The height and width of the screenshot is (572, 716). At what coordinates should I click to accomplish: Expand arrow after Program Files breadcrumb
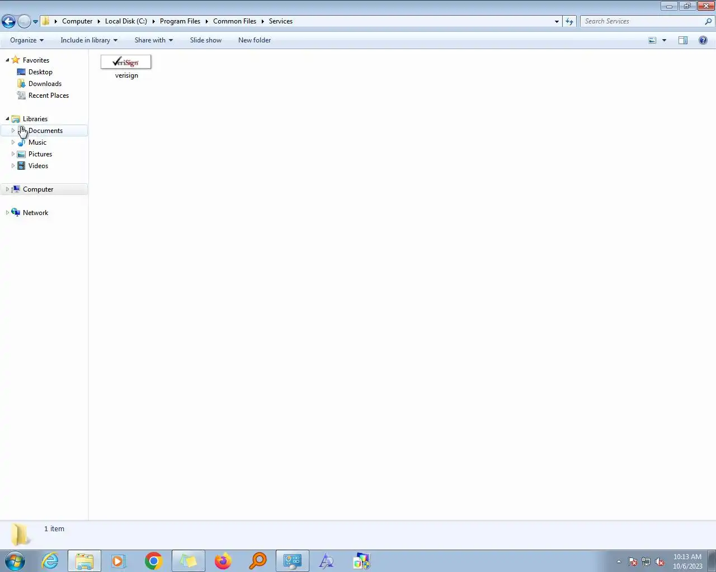pyautogui.click(x=207, y=21)
